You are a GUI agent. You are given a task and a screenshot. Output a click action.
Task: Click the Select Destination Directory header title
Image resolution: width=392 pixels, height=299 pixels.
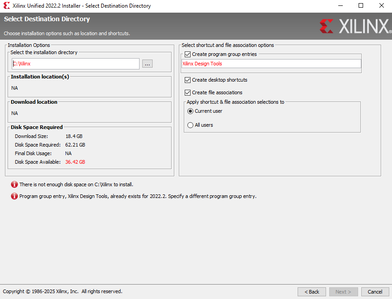point(47,19)
